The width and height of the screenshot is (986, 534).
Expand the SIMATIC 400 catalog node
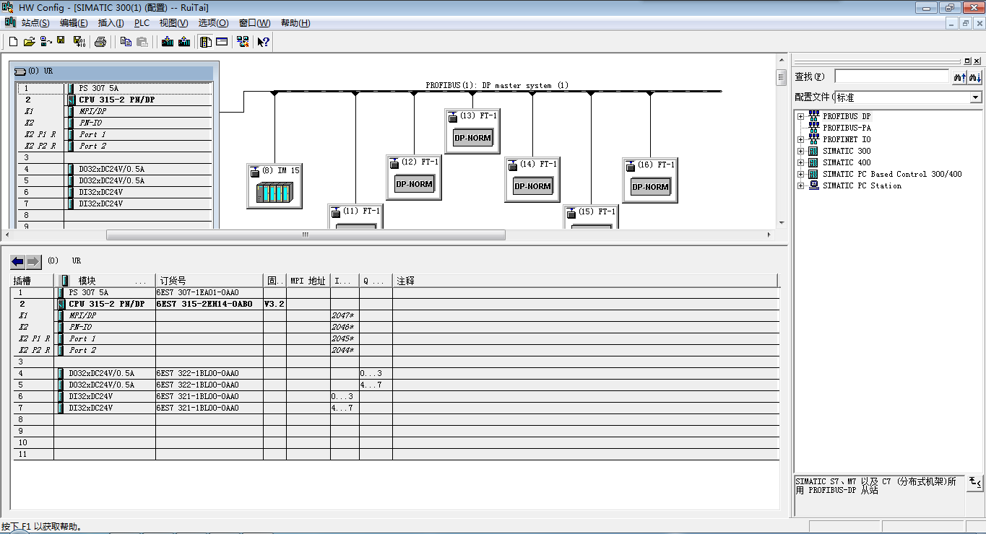click(x=800, y=162)
